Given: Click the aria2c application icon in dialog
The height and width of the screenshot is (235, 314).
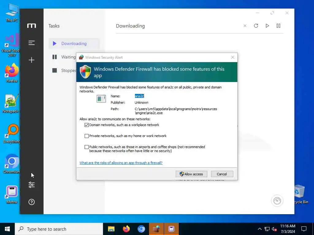Looking at the screenshot, I should pos(101,99).
